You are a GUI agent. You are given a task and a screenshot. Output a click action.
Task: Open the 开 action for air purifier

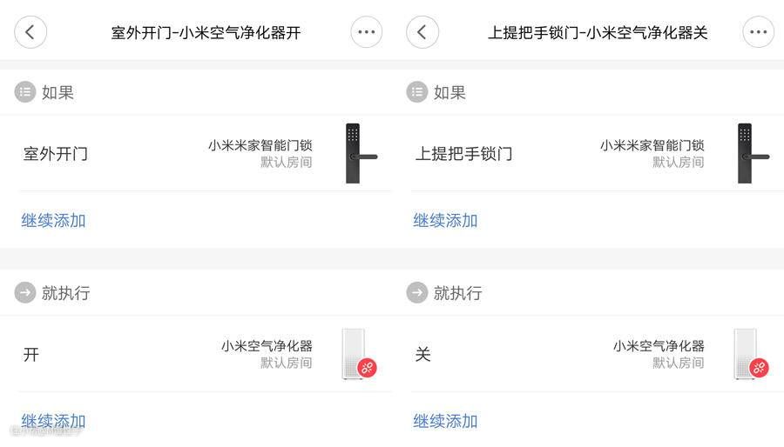[31, 355]
